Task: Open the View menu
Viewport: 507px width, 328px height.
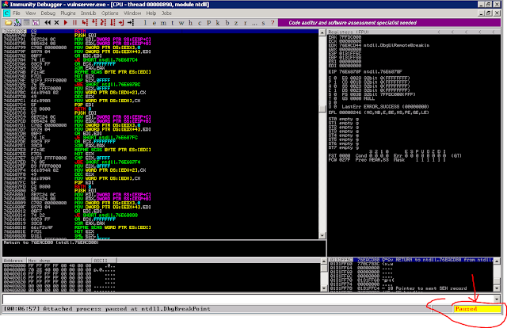Action: tap(30, 13)
